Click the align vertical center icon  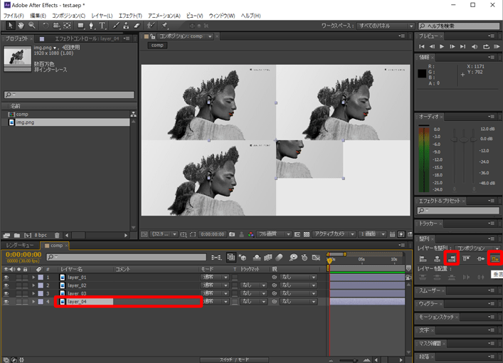tap(480, 258)
